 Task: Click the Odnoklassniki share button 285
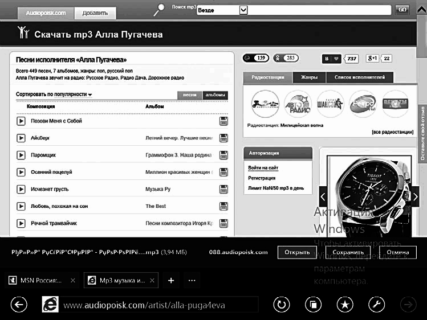click(x=286, y=58)
